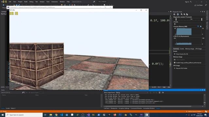209x117 pixels.
Task: Switch to the Events tab in Diagnostic Tools
Action: [x=182, y=49]
